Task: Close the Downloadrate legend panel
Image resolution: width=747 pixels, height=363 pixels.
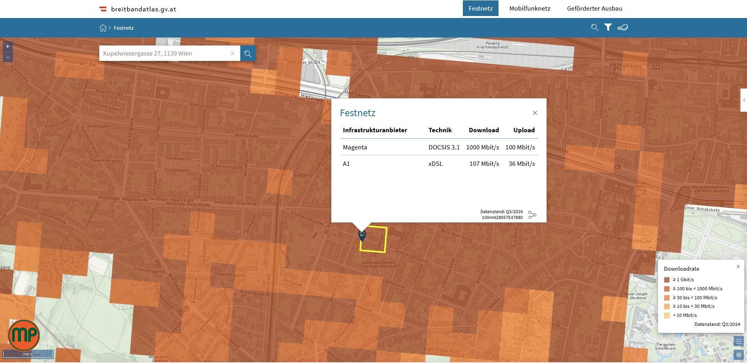Action: [738, 267]
